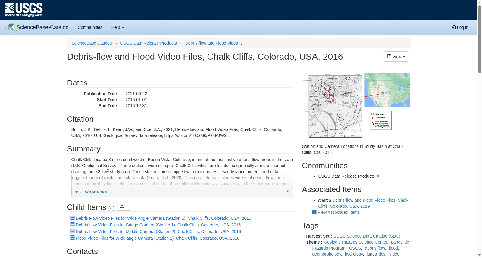Expand summary with show more
Viewport: 482px width, 258px height.
tap(96, 192)
